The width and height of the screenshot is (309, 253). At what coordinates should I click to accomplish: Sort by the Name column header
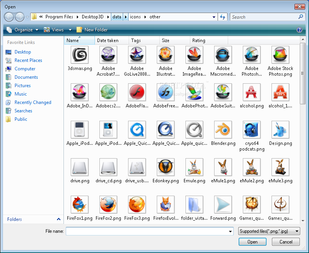(80, 41)
